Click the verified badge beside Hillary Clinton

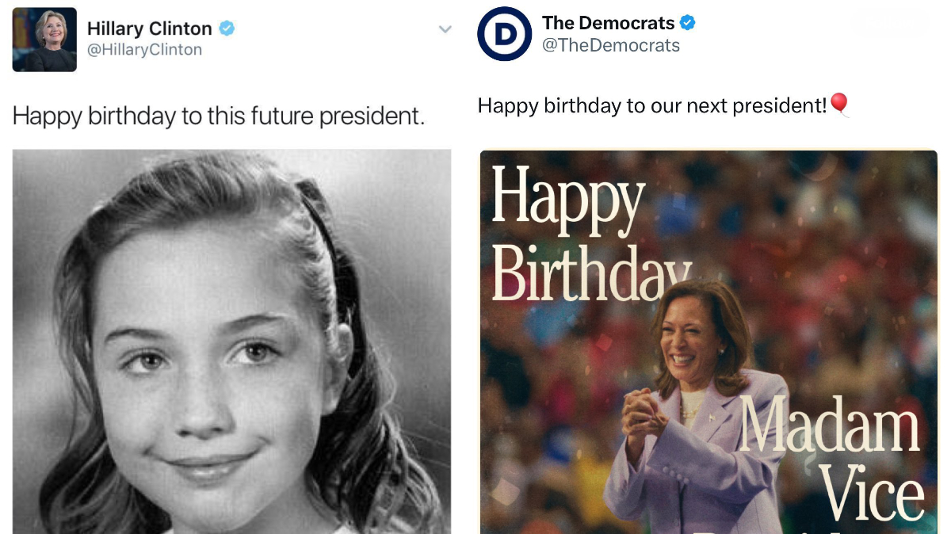[x=227, y=29]
